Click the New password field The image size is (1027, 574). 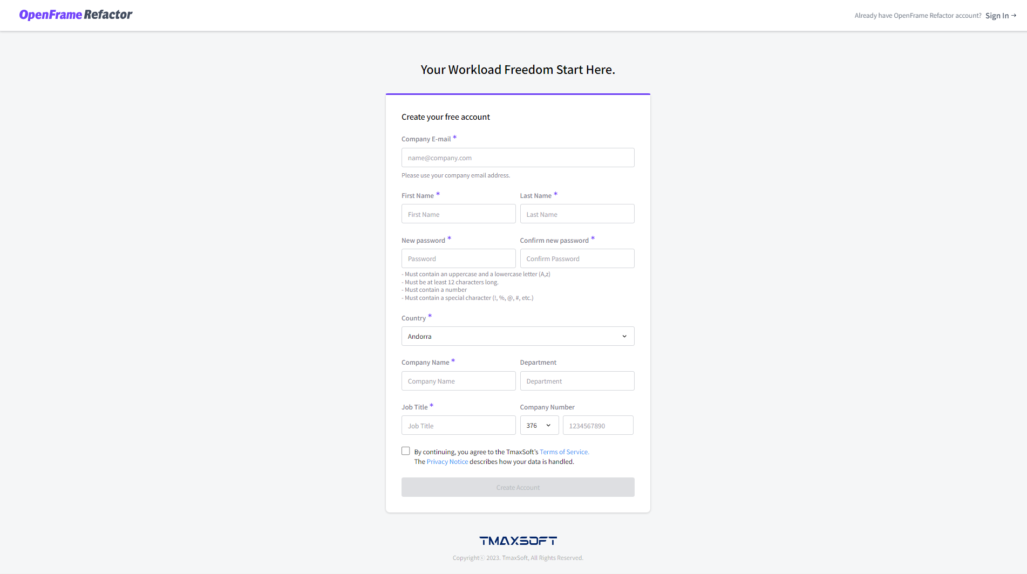458,258
